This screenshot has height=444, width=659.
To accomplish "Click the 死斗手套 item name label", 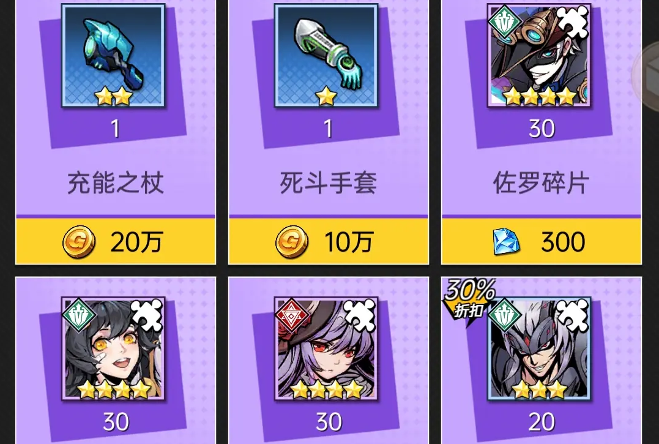I will coord(328,183).
